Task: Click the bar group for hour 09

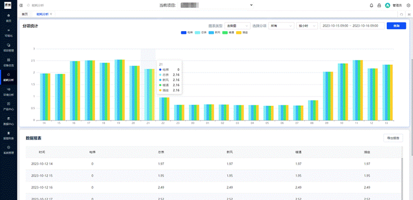Action: [x=328, y=96]
